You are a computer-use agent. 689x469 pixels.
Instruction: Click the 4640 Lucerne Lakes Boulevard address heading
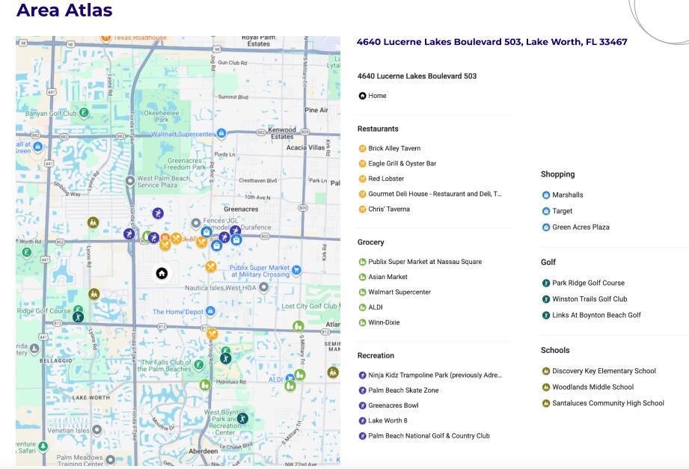(x=492, y=42)
